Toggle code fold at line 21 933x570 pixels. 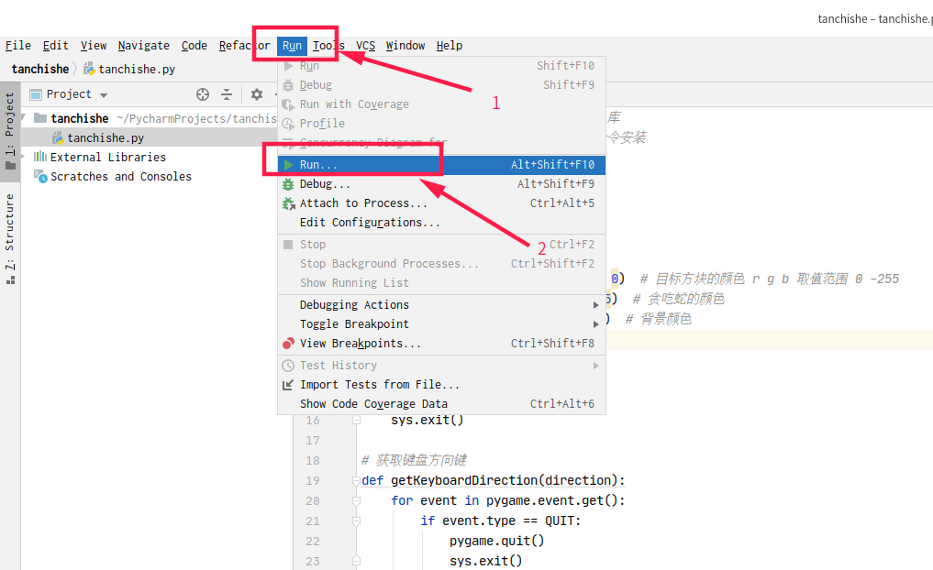357,521
